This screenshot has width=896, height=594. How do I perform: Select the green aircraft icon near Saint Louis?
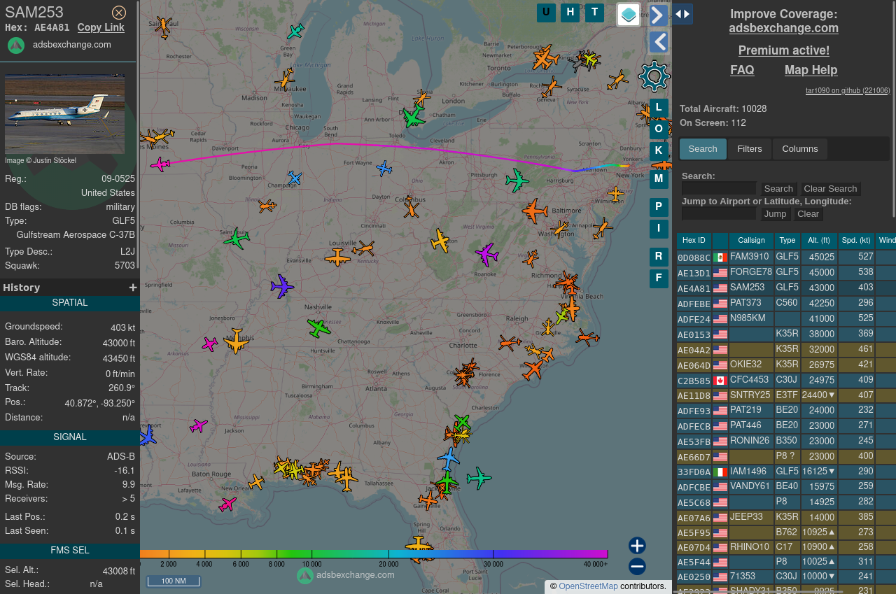point(237,239)
